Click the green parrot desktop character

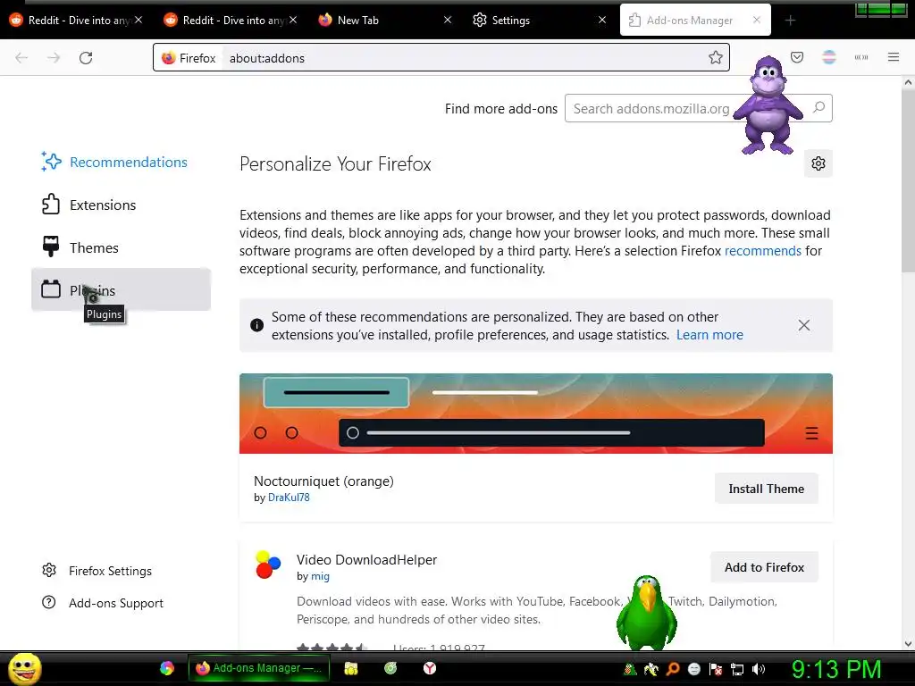pos(647,613)
